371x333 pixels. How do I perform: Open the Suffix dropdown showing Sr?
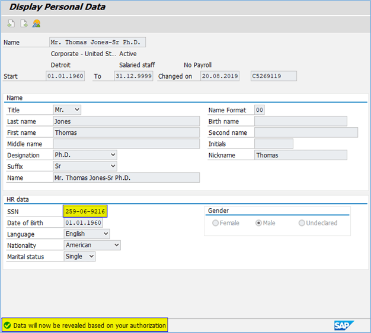pos(85,166)
